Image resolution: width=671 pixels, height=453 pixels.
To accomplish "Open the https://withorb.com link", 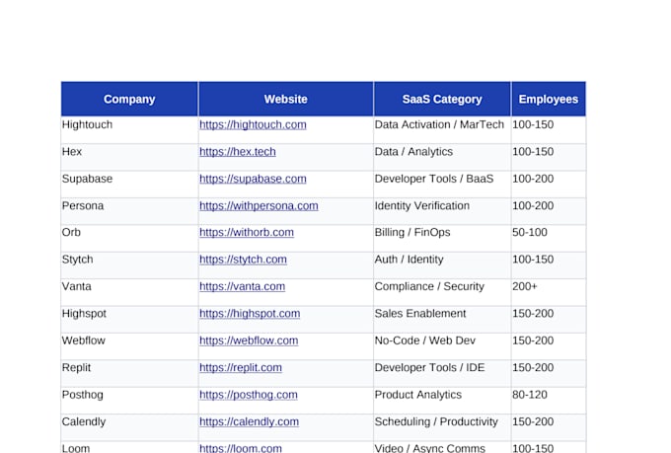I will [x=247, y=232].
